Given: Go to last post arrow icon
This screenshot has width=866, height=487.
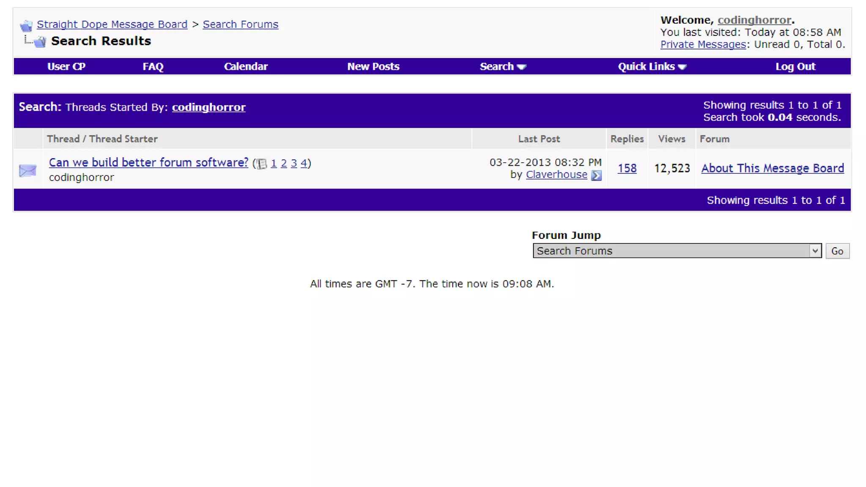Looking at the screenshot, I should point(596,175).
